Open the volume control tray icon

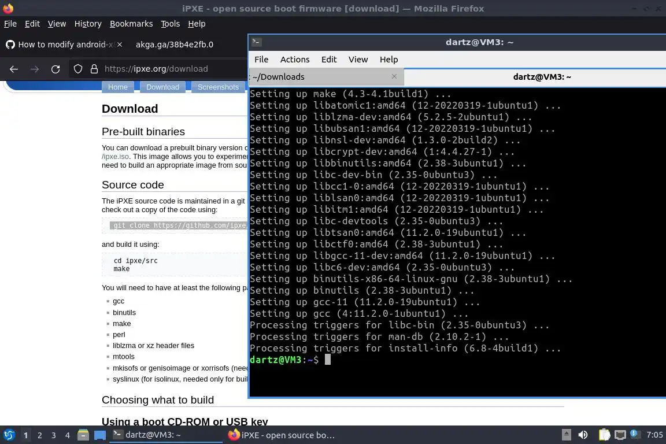[583, 435]
